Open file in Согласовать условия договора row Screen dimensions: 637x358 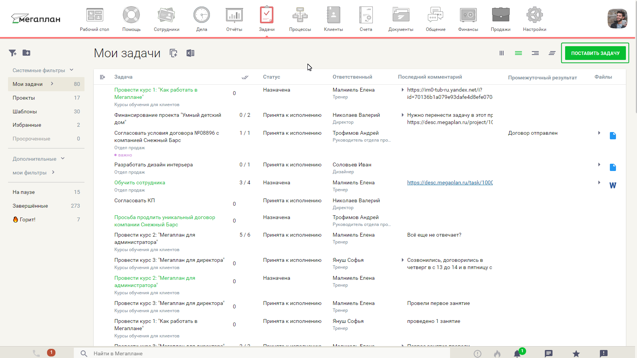613,135
